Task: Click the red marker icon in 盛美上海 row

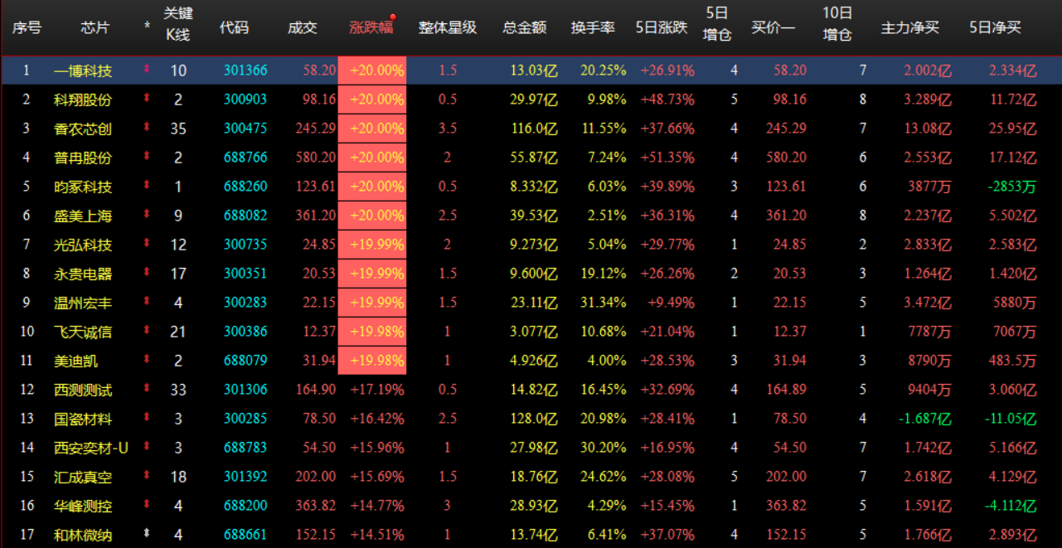Action: (x=147, y=215)
